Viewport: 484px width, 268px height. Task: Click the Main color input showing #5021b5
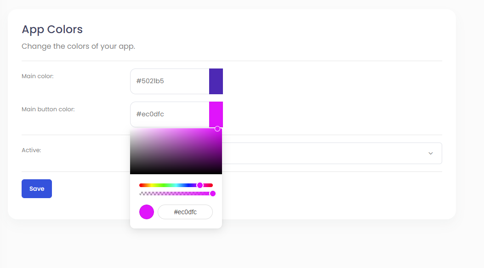169,81
